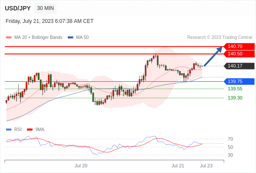256x173 pixels.
Task: Click the blue 139.75 pivot price tag
Action: (239, 81)
